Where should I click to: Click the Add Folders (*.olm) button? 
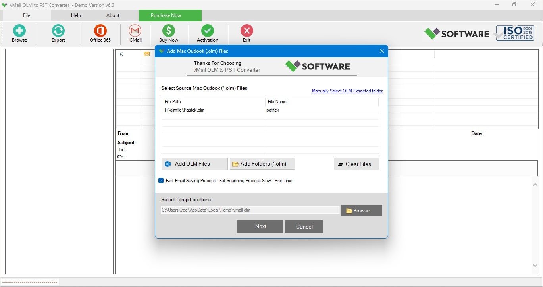click(262, 164)
